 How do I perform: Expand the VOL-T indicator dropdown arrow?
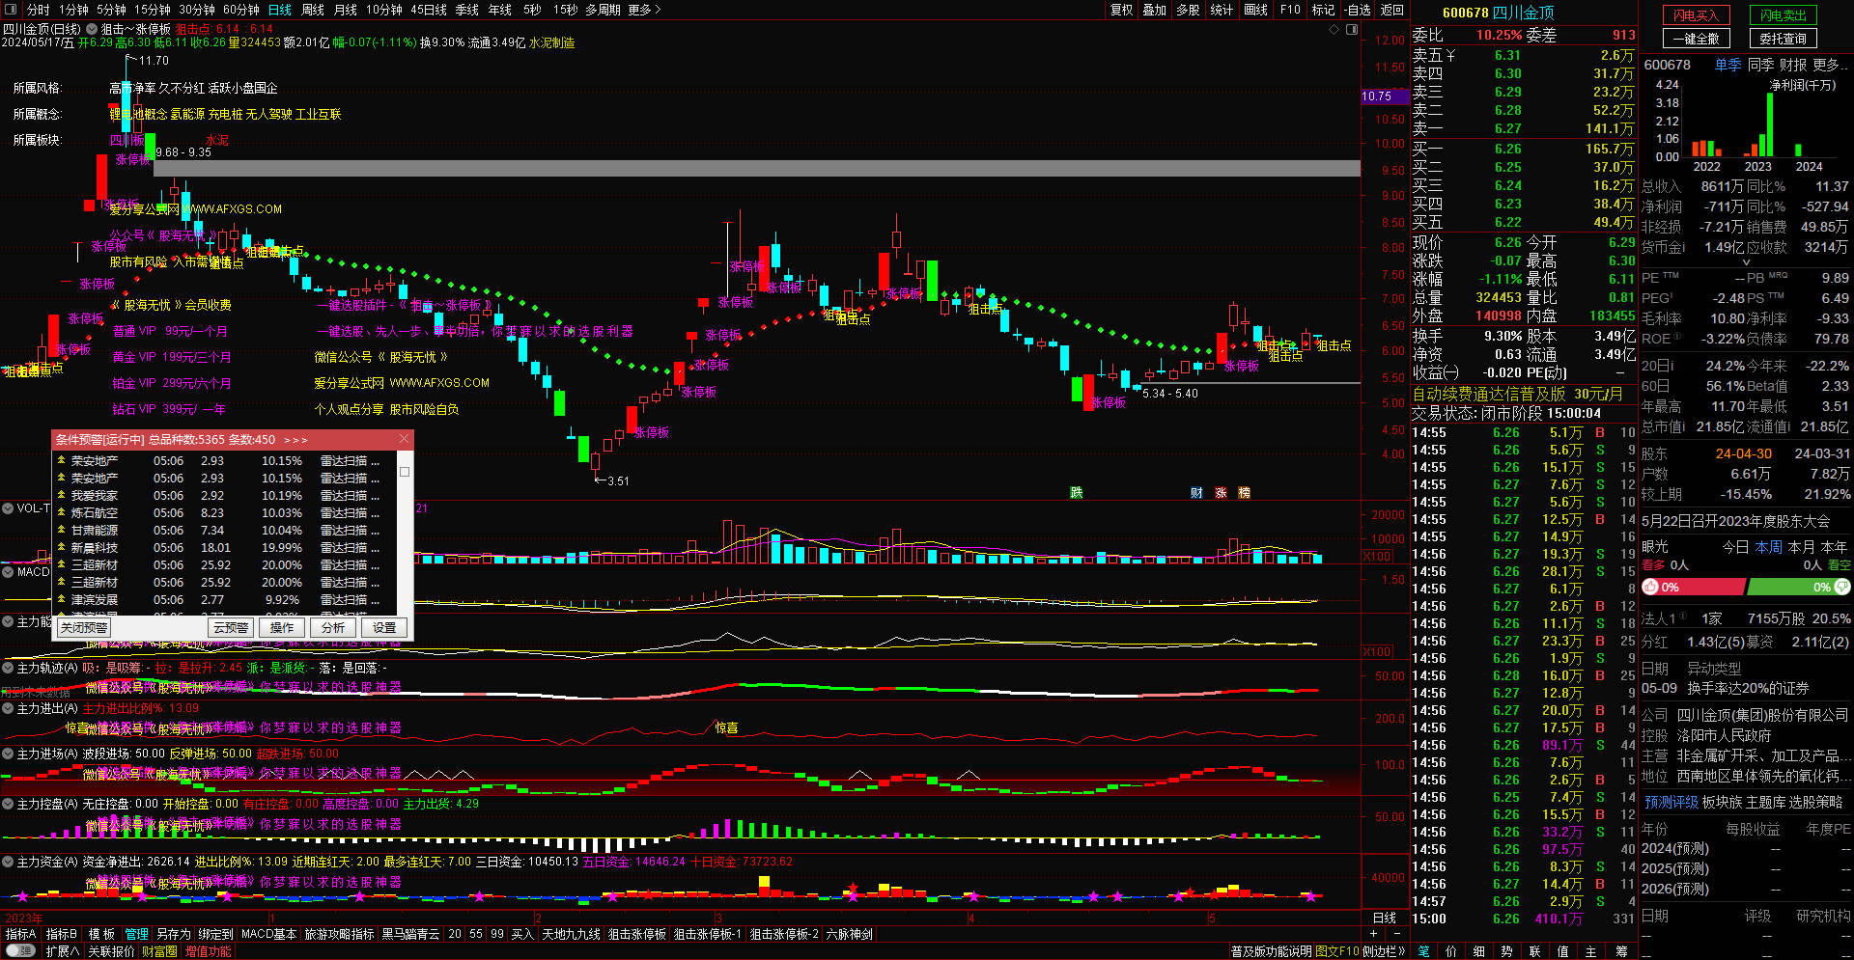[8, 508]
